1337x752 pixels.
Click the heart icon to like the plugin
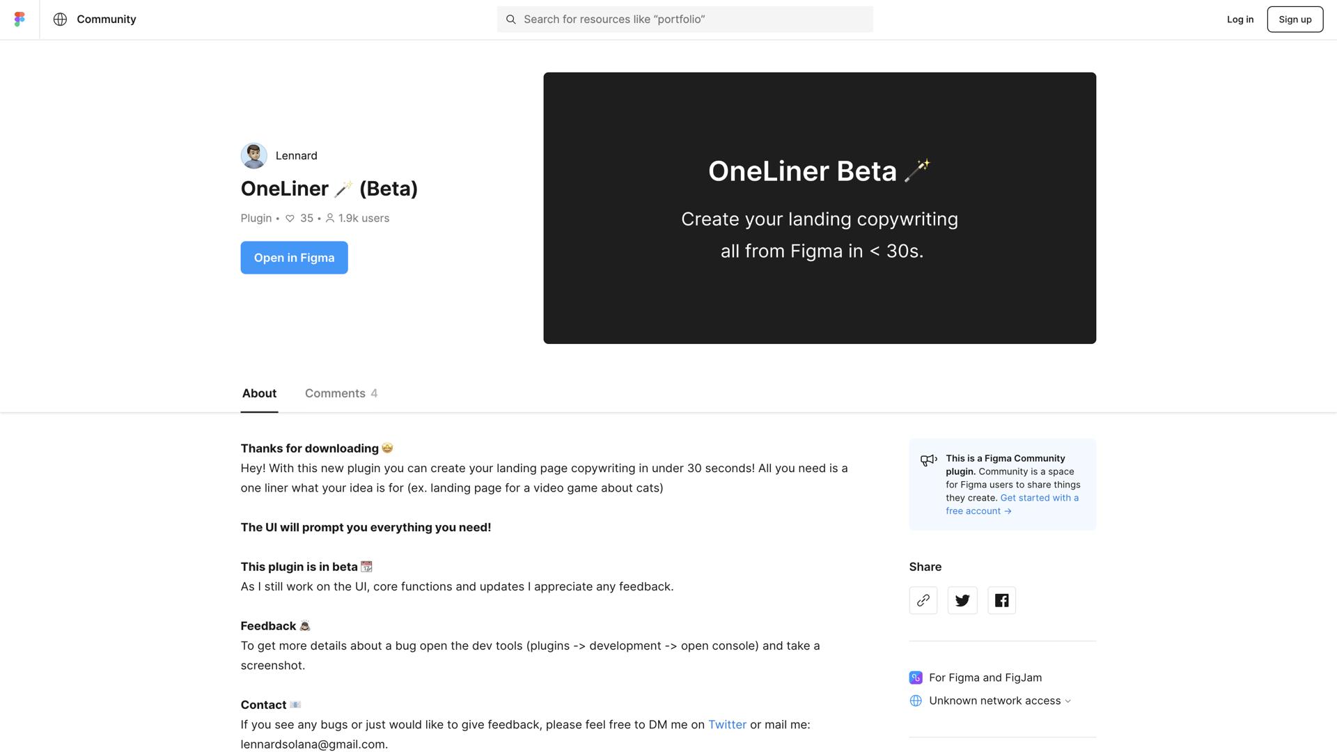pos(290,218)
